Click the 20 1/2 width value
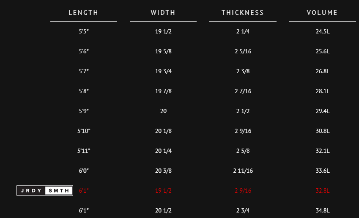The width and height of the screenshot is (359, 218). 163,210
